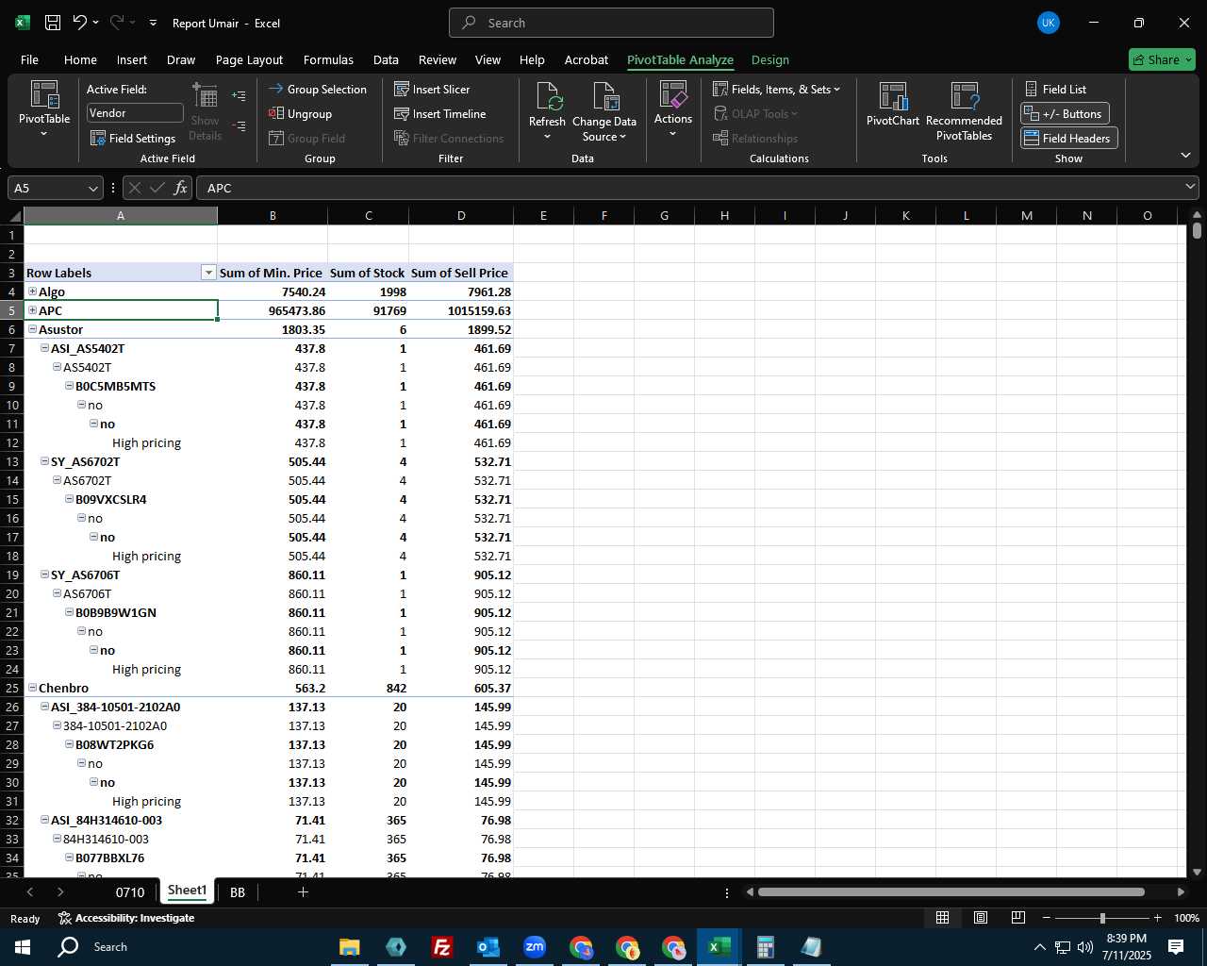Open the PivotChart tool
This screenshot has width=1207, height=966.
[x=893, y=104]
